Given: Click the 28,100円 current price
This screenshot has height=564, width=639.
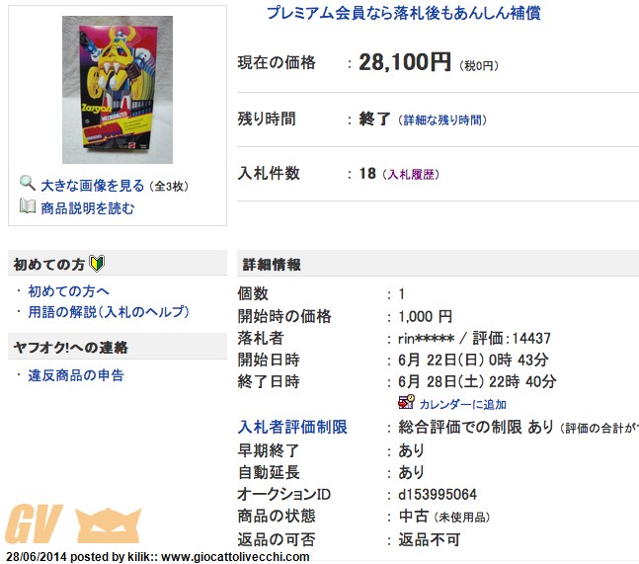Looking at the screenshot, I should coord(404,62).
